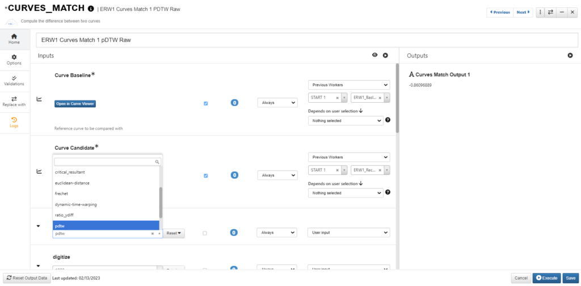Open the Logs history panel

(14, 122)
